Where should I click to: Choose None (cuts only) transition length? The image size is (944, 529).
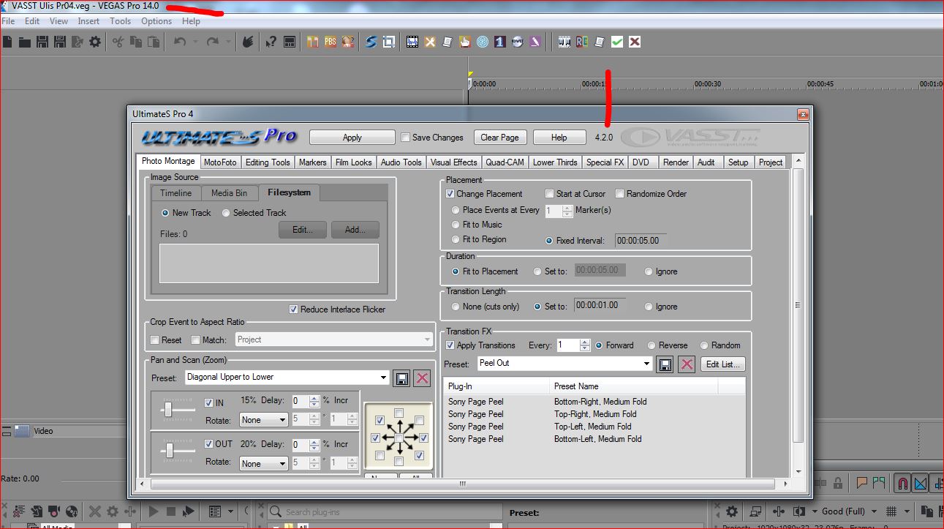point(456,307)
